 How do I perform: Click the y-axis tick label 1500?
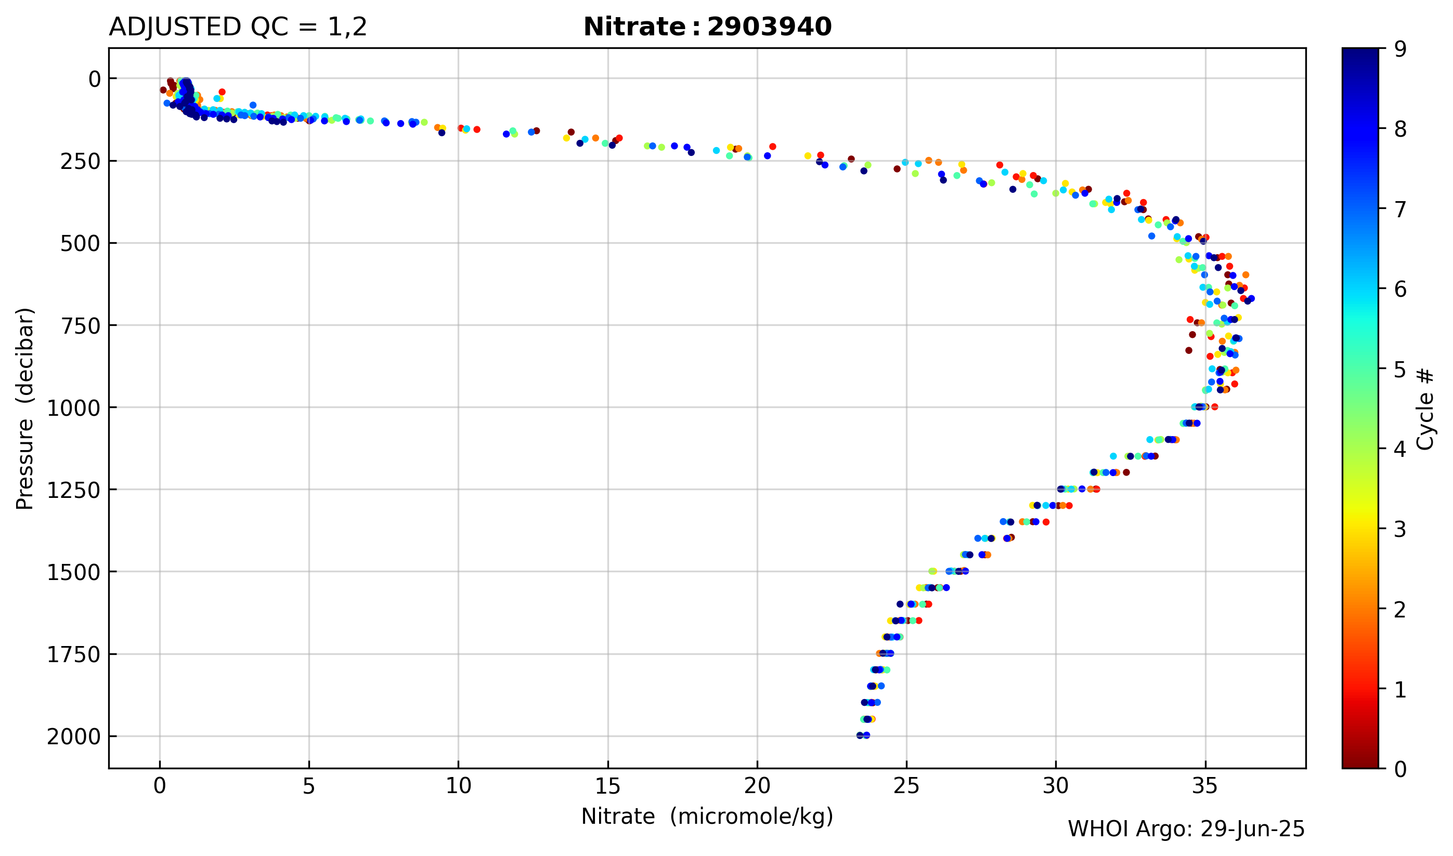(x=74, y=573)
